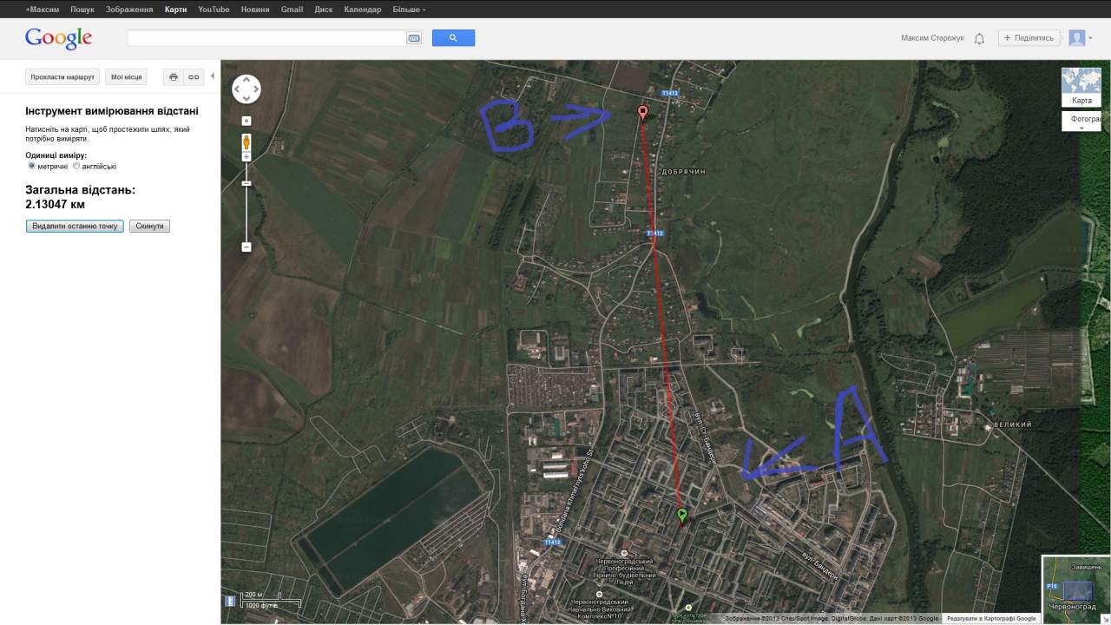Image resolution: width=1111 pixels, height=625 pixels.
Task: Pan the map down with the south arrow
Action: [x=247, y=97]
